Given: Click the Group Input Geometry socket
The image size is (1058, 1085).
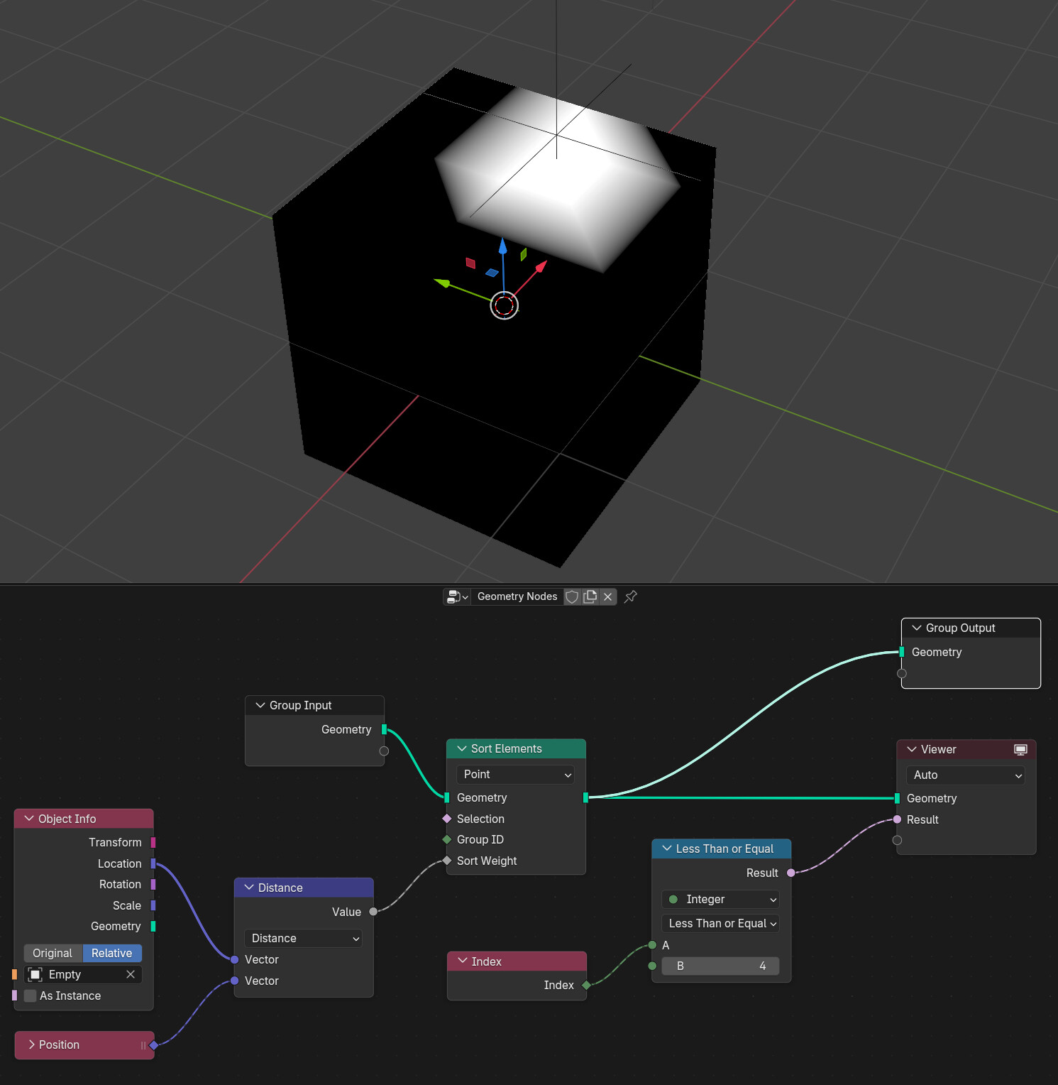Looking at the screenshot, I should (x=384, y=729).
